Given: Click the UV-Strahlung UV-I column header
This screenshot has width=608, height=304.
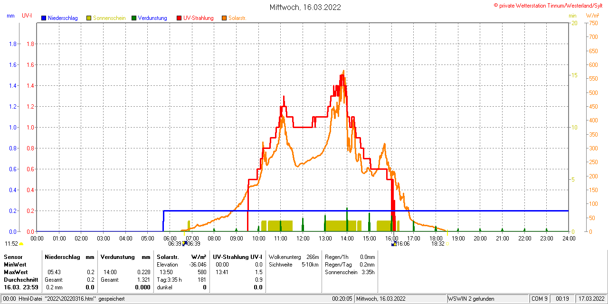Looking at the screenshot, I should pos(237,257).
